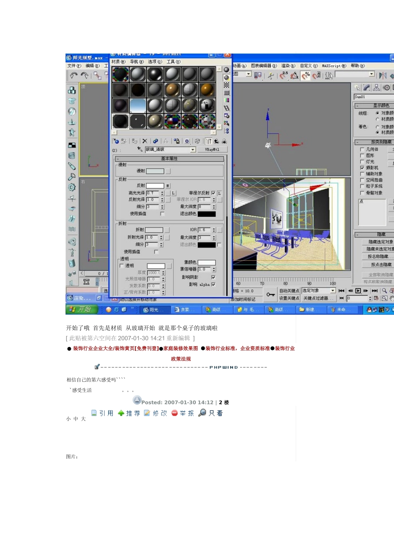Viewport: 394px width, 558px height.
Task: Click the Get Material icon in the material editor
Action: [x=116, y=141]
